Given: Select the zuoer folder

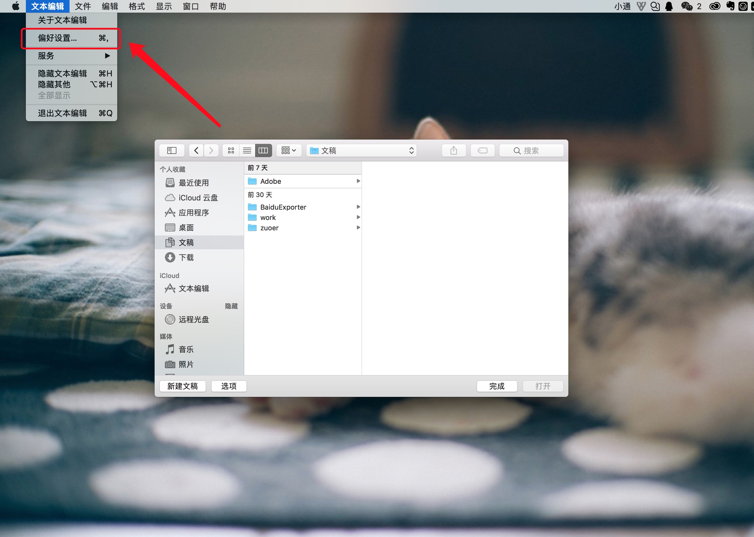Looking at the screenshot, I should pos(303,228).
